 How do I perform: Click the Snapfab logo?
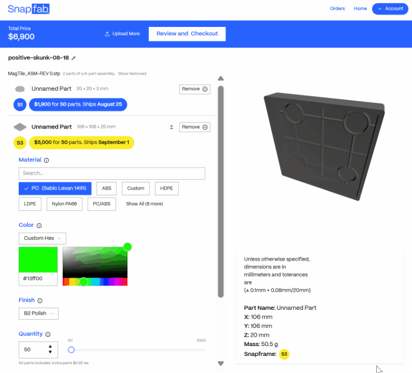(29, 9)
